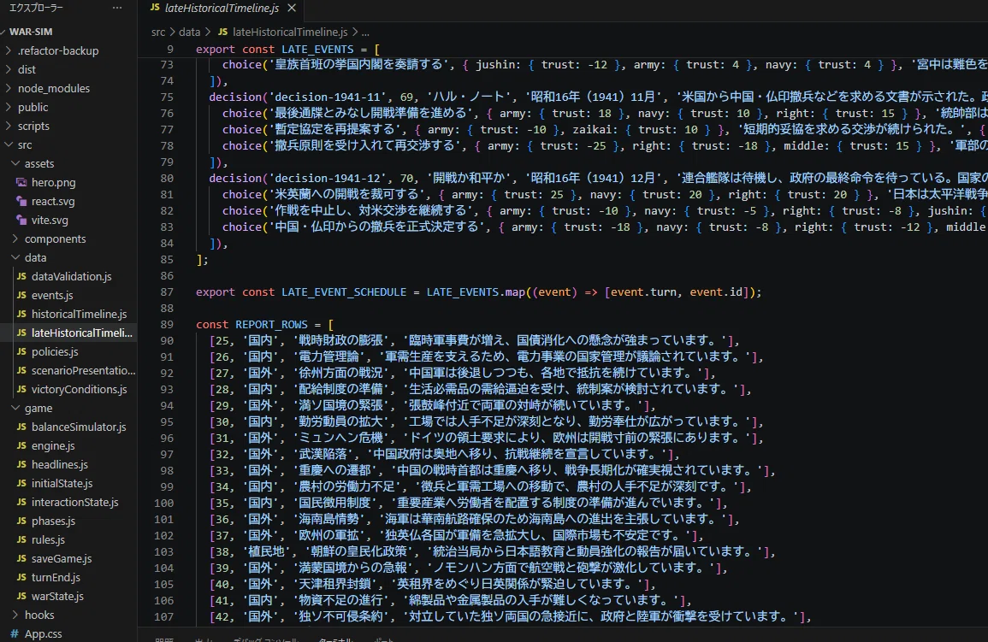The width and height of the screenshot is (988, 642).
Task: Open App.css file
Action: coord(43,633)
